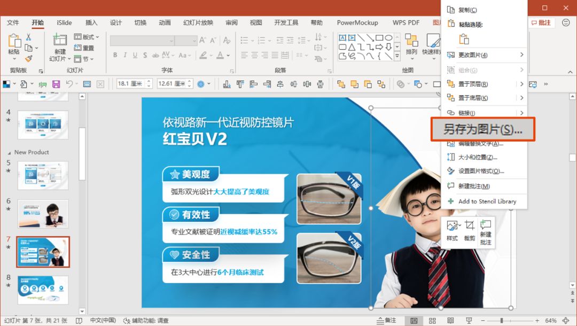577x326 pixels.
Task: Choose Format Picture (设置图片格式) in context menu
Action: coord(484,171)
